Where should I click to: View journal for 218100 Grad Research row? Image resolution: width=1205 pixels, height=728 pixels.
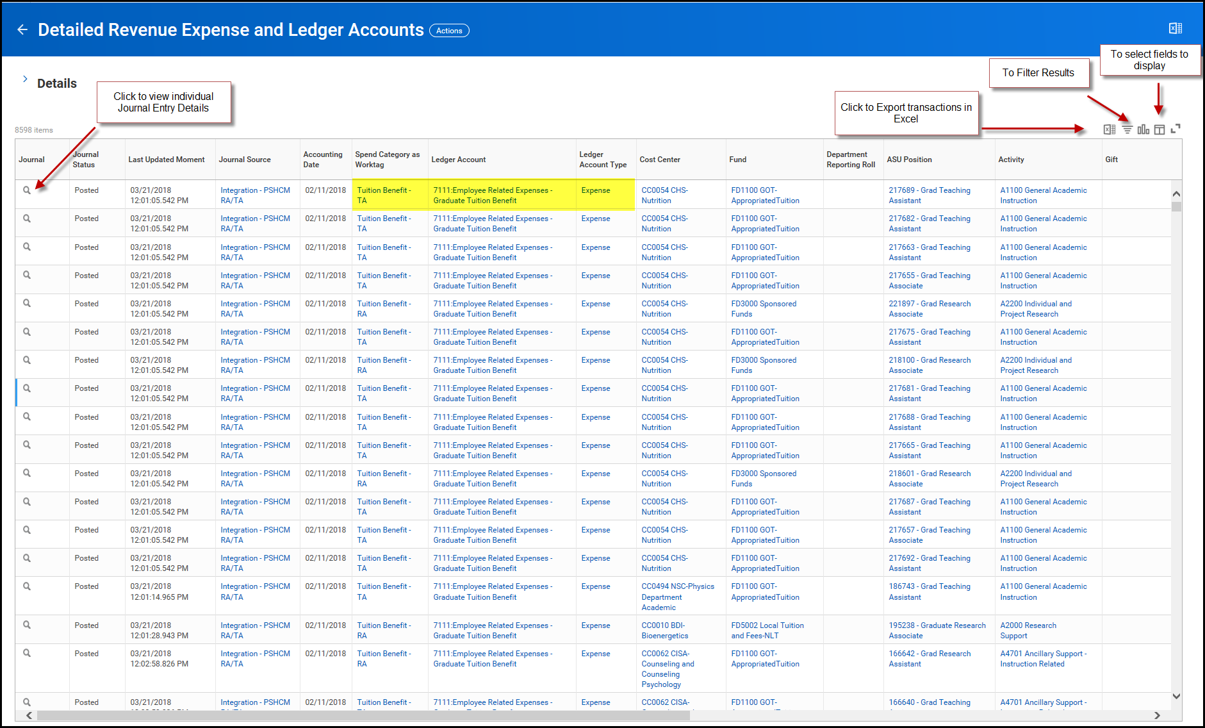27,360
